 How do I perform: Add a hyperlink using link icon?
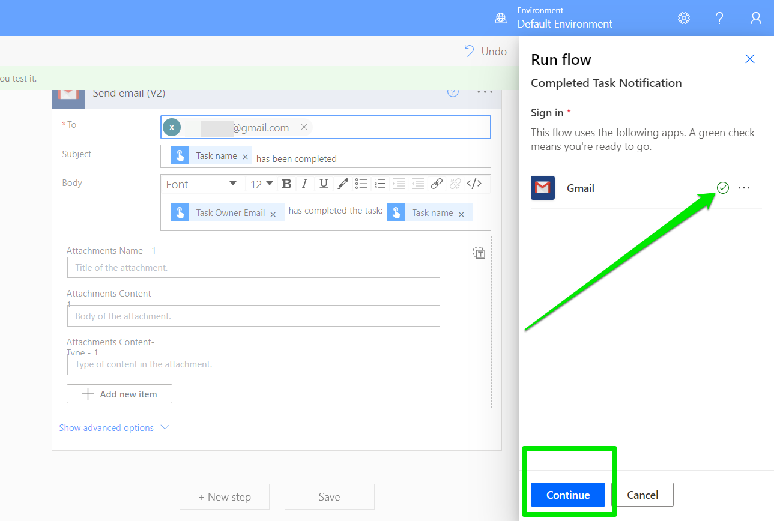(x=437, y=184)
